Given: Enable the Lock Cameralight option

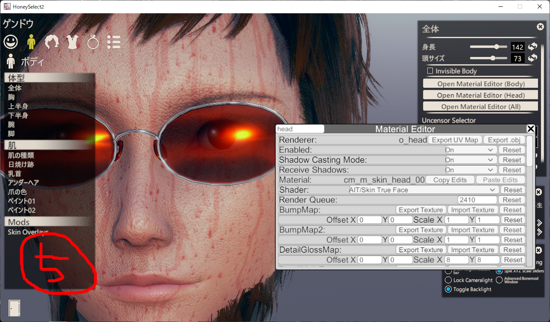Looking at the screenshot, I should [448, 280].
